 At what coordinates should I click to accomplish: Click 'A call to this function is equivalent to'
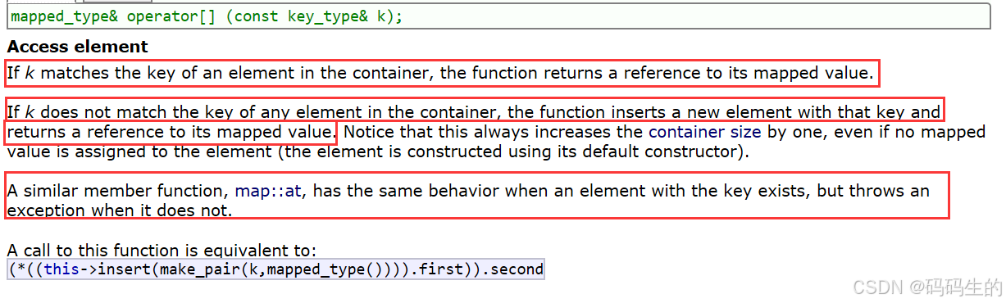pyautogui.click(x=162, y=251)
